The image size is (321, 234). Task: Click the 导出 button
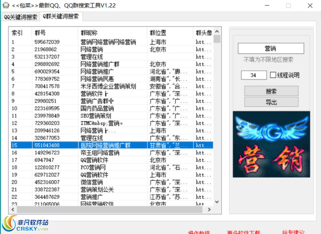tap(271, 102)
